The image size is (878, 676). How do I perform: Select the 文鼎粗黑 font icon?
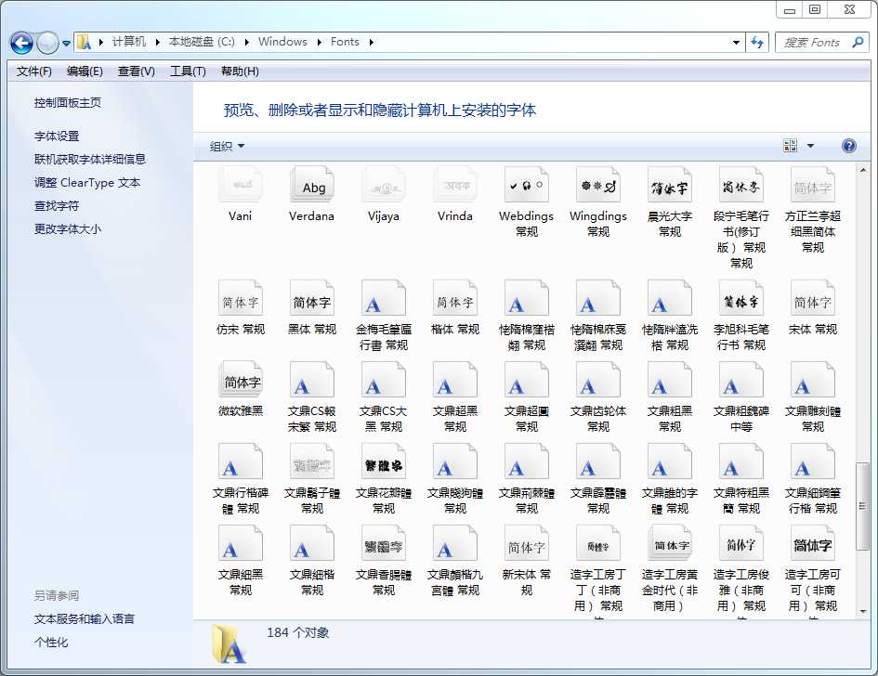pyautogui.click(x=670, y=381)
